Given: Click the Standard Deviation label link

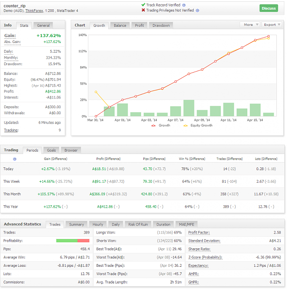Looking at the screenshot, I should pos(204,241).
